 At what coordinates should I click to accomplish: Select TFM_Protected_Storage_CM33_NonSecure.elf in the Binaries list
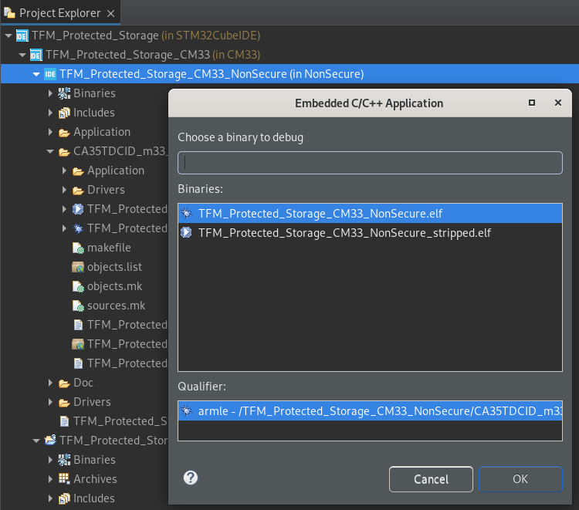click(370, 213)
